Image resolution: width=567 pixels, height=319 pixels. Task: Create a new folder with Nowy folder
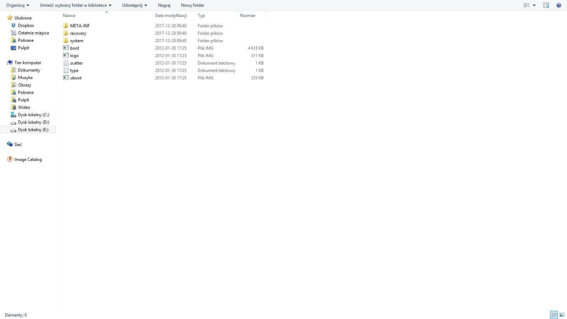click(192, 5)
